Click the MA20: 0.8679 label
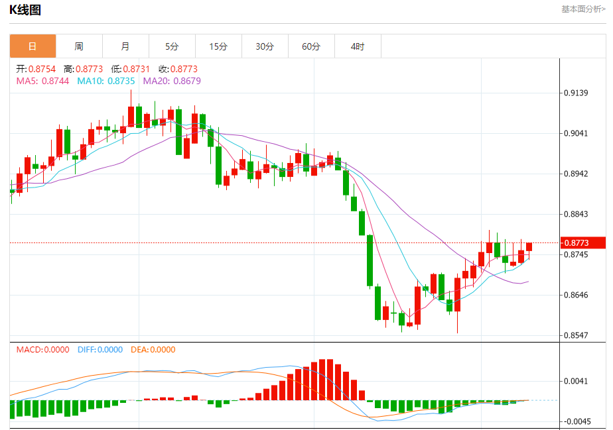 point(172,81)
